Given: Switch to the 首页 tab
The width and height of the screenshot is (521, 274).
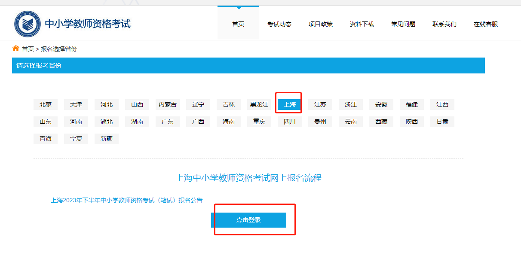Looking at the screenshot, I should point(238,24).
